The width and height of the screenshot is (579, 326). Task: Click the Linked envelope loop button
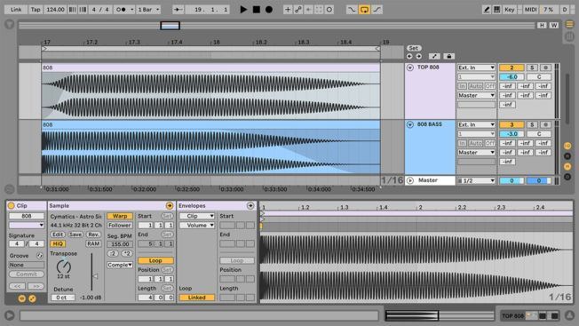(196, 298)
